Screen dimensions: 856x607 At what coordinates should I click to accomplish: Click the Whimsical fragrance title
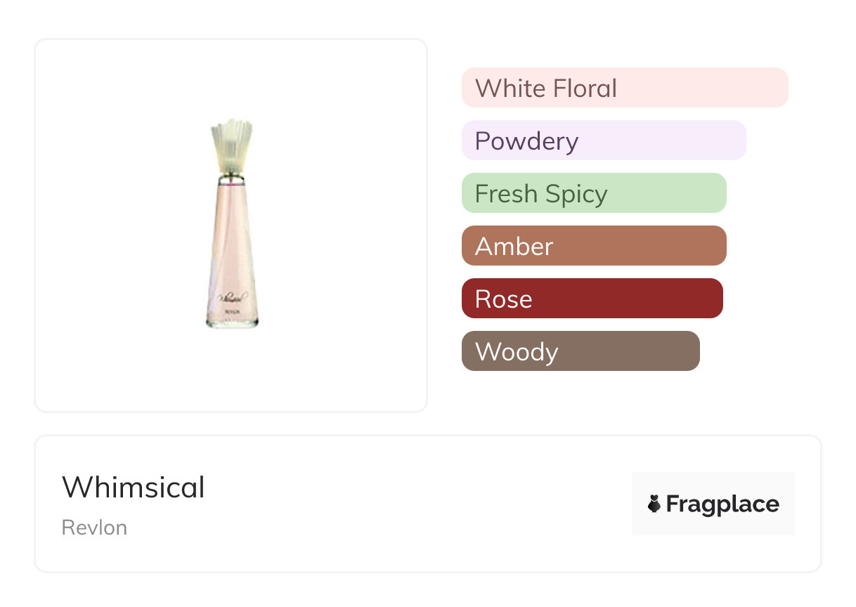[134, 488]
